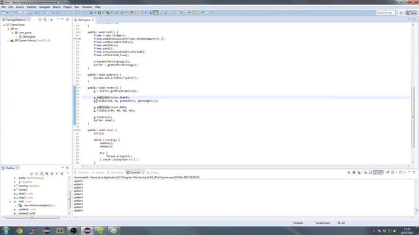
Task: Open the Display Selected Console dropdown
Action: (396, 172)
